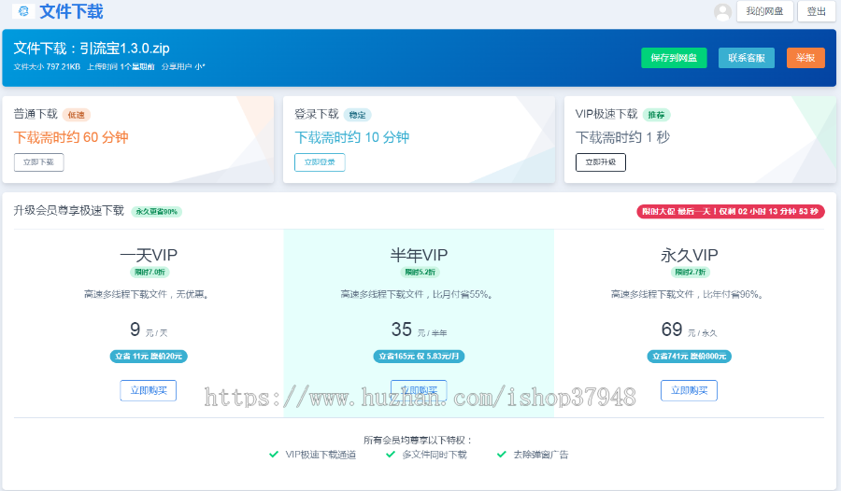Viewport: 841px width, 491px height.
Task: Open the user avatar icon
Action: tap(722, 12)
